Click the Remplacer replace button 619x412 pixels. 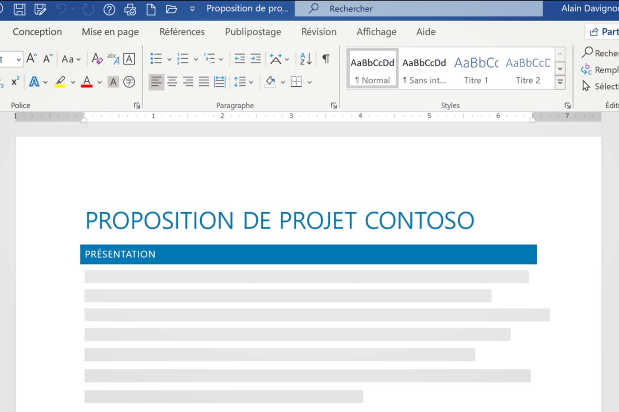coord(600,70)
